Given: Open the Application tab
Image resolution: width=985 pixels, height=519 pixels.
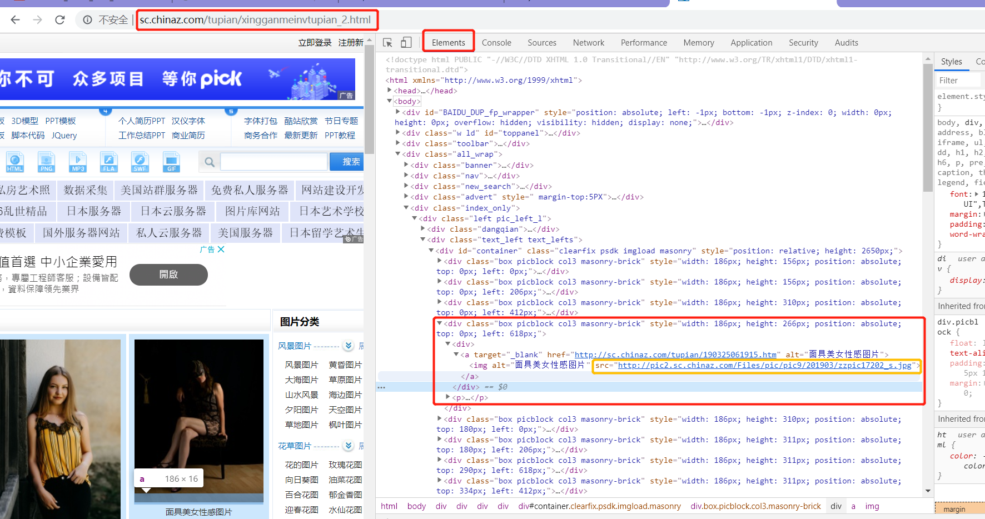Looking at the screenshot, I should click(752, 43).
